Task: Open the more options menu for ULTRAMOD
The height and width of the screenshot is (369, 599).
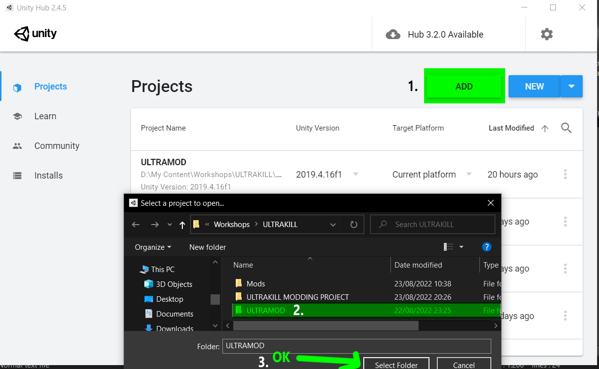Action: coord(565,174)
